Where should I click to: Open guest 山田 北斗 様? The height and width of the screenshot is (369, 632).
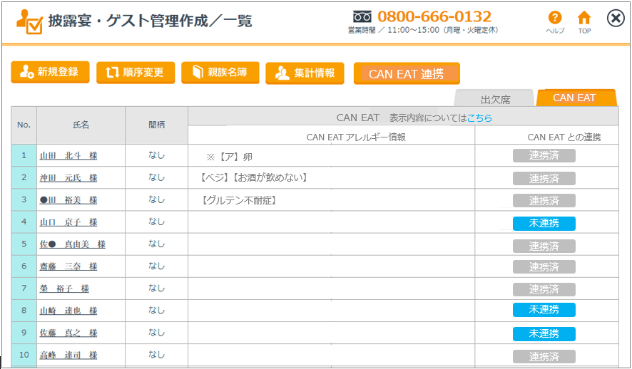tap(68, 156)
